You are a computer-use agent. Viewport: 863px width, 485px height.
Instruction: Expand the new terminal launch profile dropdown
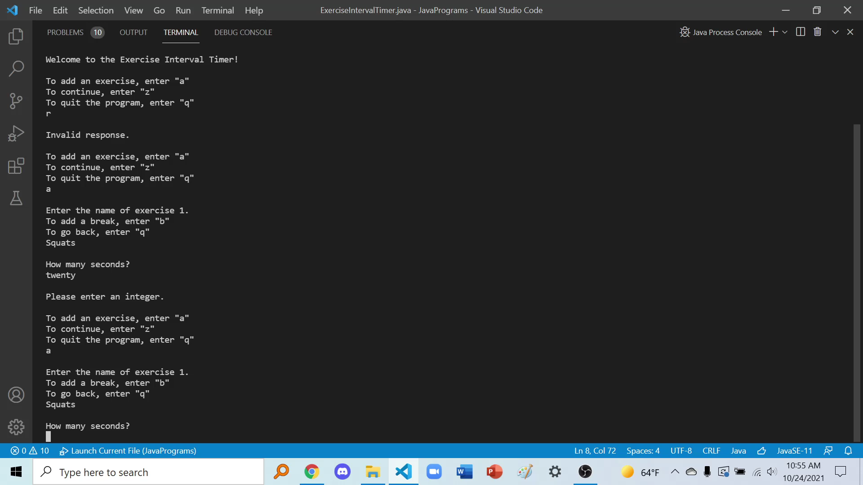[x=785, y=32]
